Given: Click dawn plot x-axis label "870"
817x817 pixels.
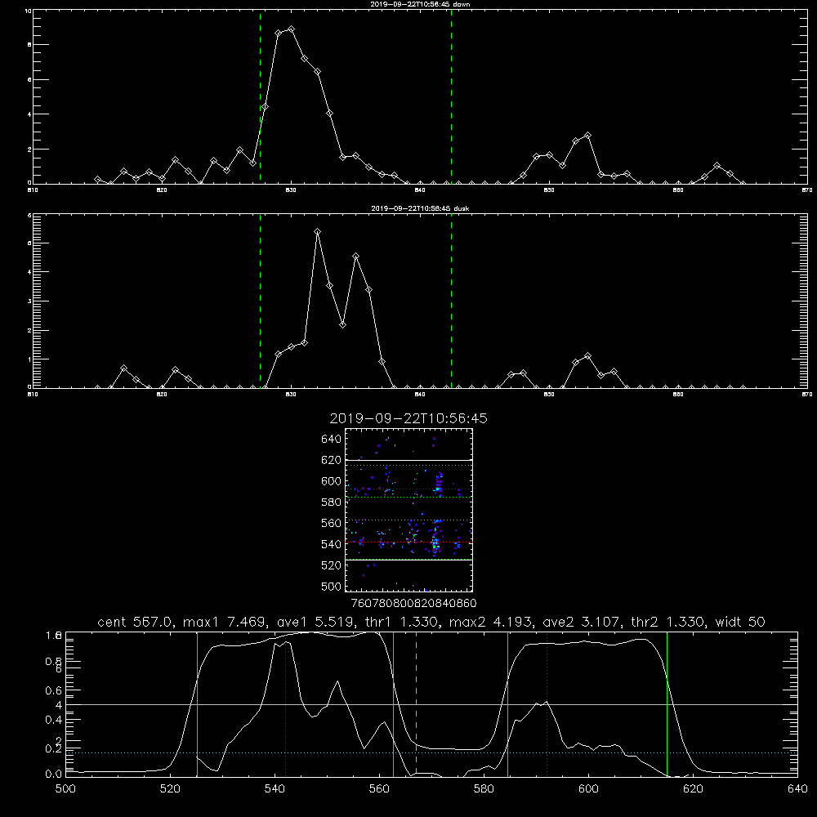Looking at the screenshot, I should 807,190.
